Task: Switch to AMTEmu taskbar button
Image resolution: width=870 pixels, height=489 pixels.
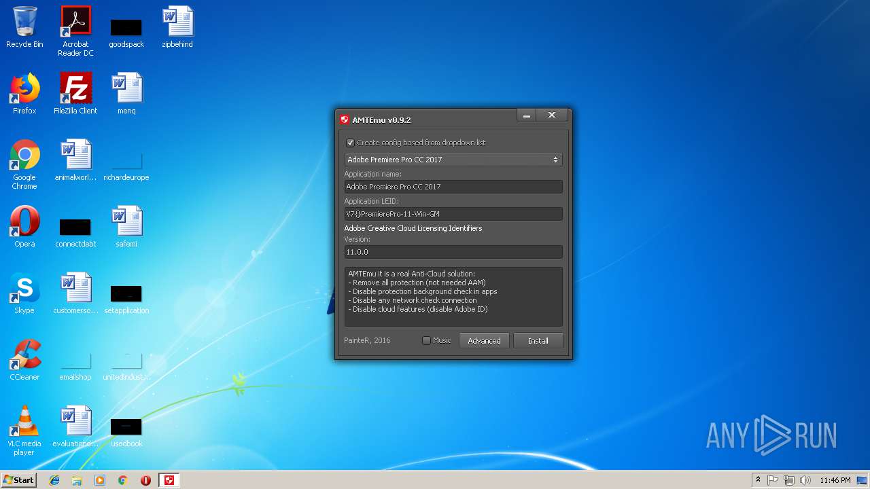Action: tap(169, 480)
